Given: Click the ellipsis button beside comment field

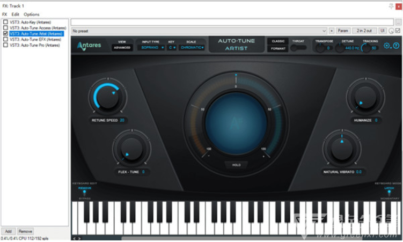Looking at the screenshot, I should pyautogui.click(x=398, y=22).
